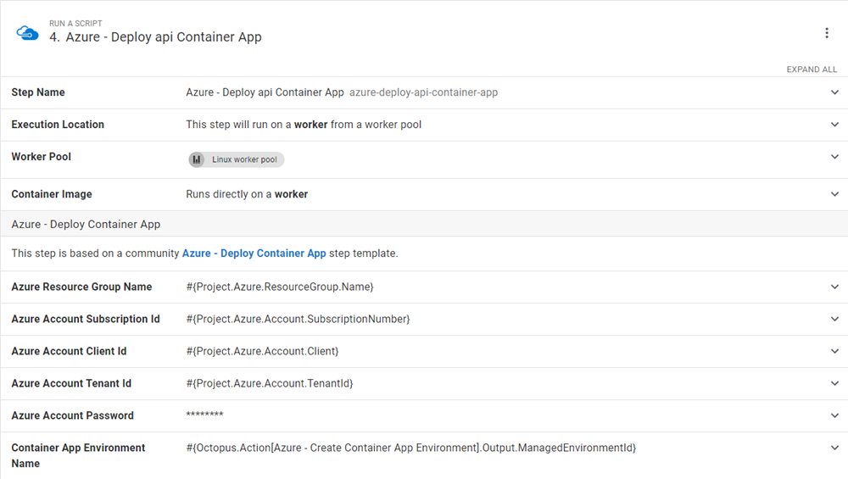Click #{Project.Azure.Account.TenantId} value
This screenshot has height=479, width=848.
[270, 383]
